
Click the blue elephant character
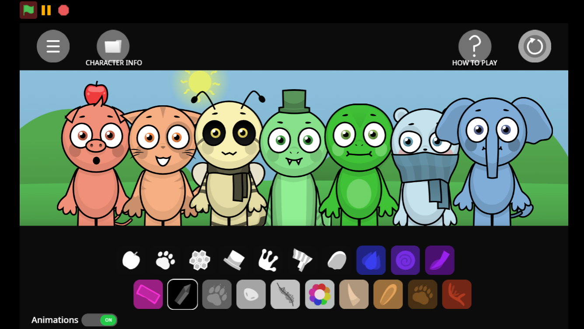tap(493, 162)
